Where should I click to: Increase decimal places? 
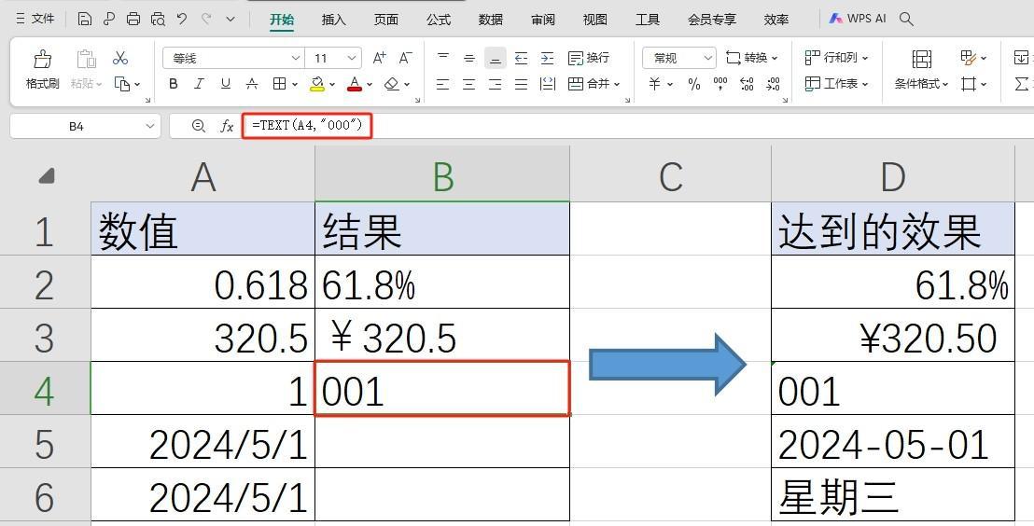(x=747, y=84)
